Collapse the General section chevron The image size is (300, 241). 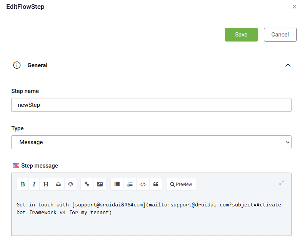tap(288, 65)
